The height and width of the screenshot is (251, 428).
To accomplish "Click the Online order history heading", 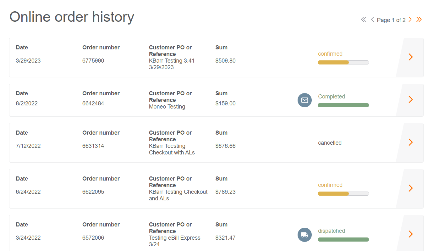I will pyautogui.click(x=72, y=17).
